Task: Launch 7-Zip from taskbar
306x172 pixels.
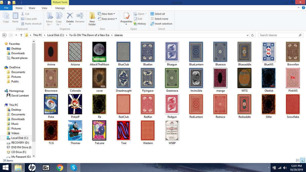Action: [x=46, y=168]
